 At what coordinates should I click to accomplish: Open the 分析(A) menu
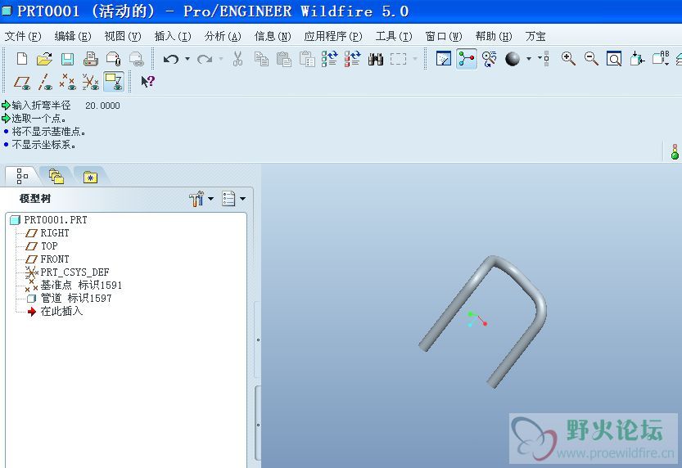tap(223, 36)
